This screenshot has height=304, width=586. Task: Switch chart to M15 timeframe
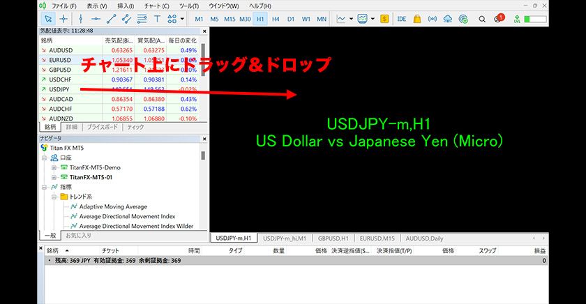click(230, 19)
